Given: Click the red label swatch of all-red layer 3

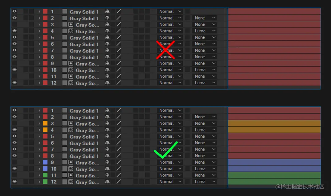Looking at the screenshot, I should click(45, 24).
